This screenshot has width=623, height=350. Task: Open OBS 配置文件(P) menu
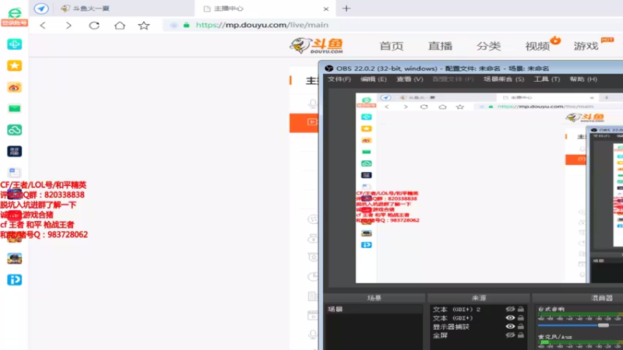(453, 79)
